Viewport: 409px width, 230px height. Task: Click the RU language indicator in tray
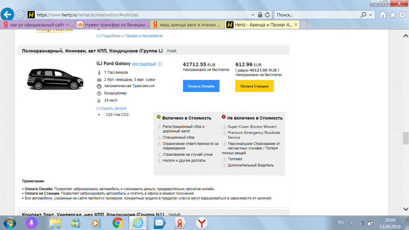click(340, 223)
